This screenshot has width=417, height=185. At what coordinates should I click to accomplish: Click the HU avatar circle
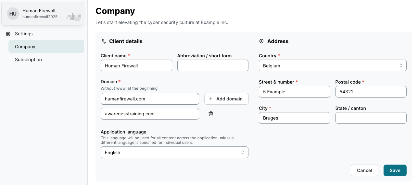point(13,14)
